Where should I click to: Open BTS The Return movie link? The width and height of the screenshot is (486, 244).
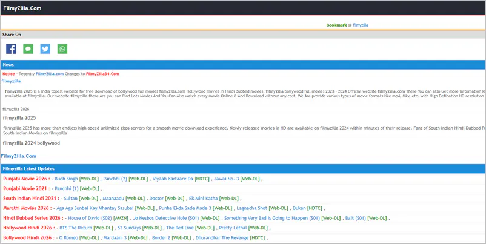click(x=76, y=228)
